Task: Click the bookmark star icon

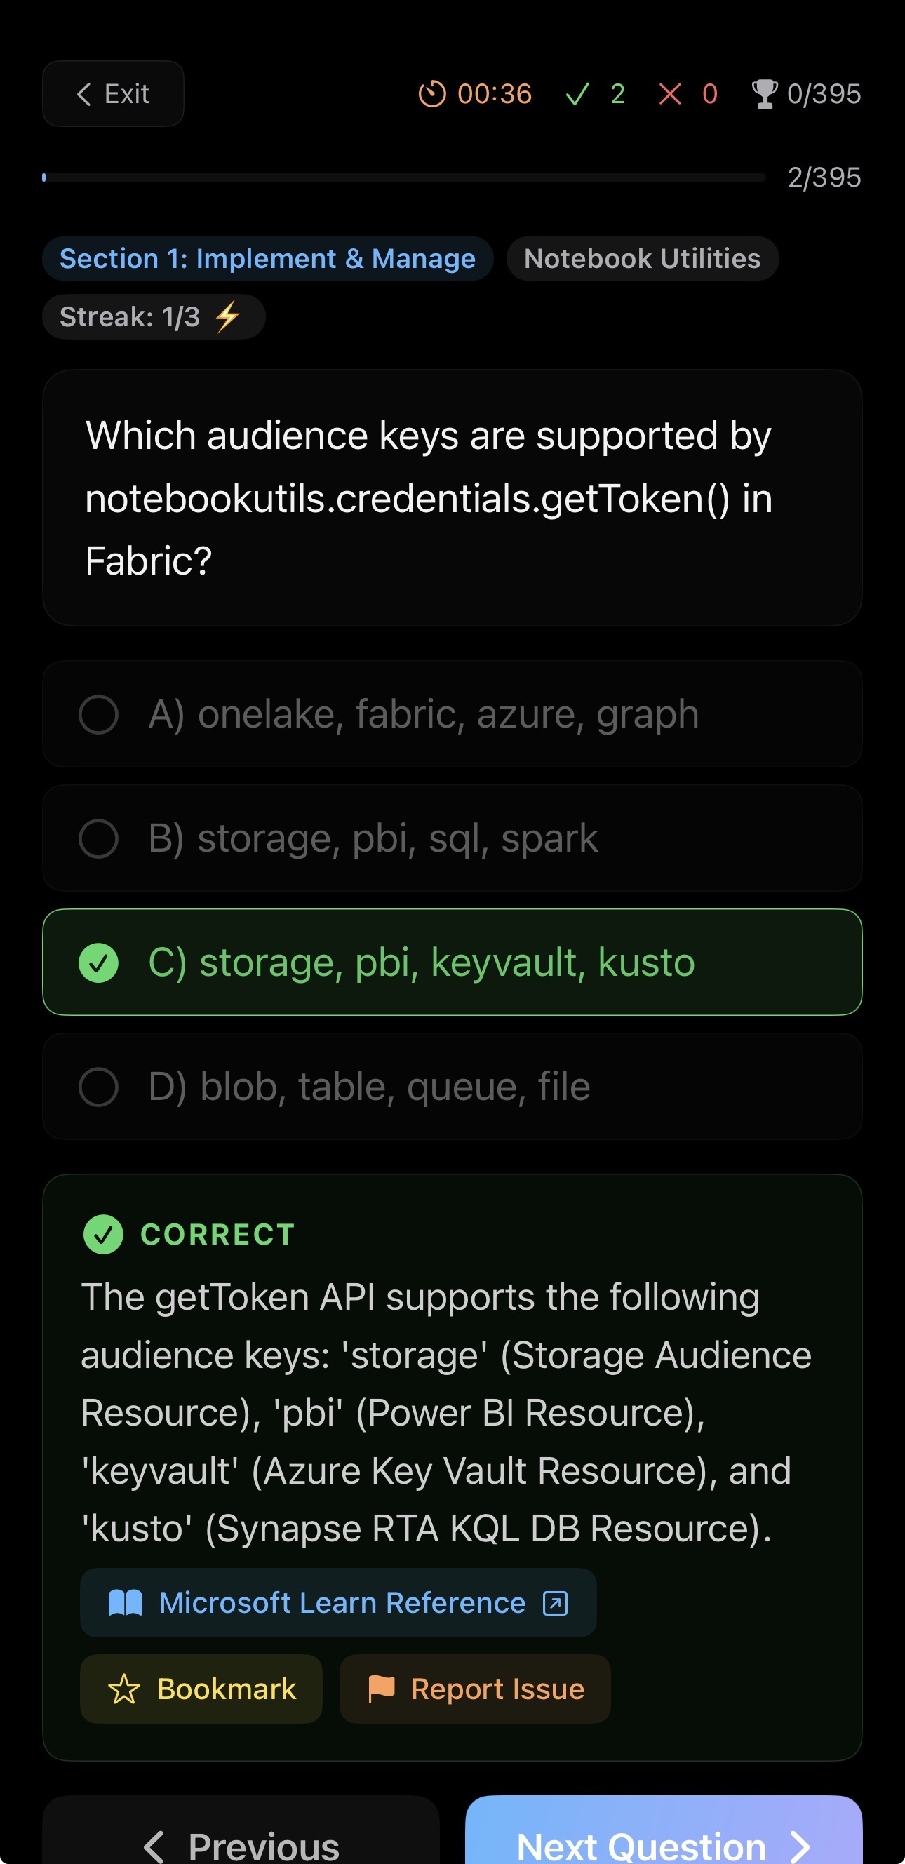Action: click(123, 1689)
